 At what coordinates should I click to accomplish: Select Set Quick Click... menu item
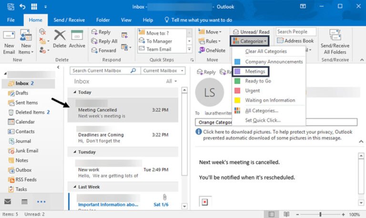[x=263, y=120]
